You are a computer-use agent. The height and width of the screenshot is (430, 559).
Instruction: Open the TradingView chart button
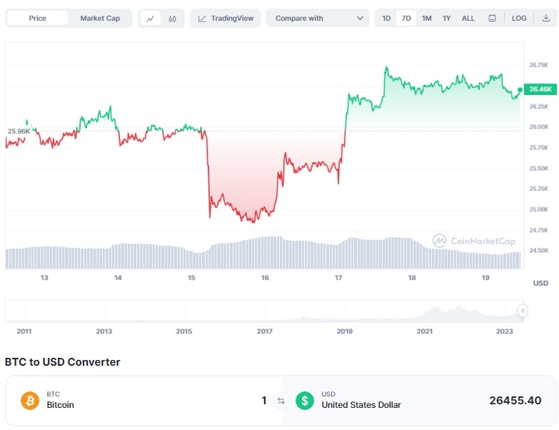click(226, 18)
